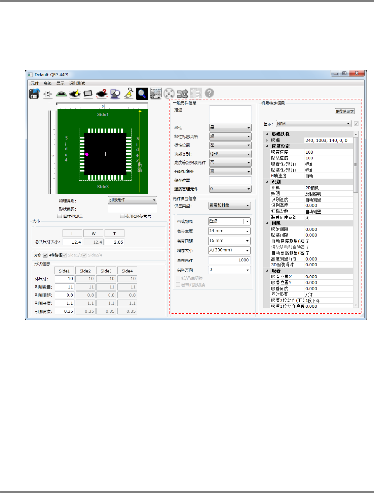Expand the 吸嘴 property row arrow
Viewport: 374px width, 493px height.
pyautogui.click(x=267, y=140)
